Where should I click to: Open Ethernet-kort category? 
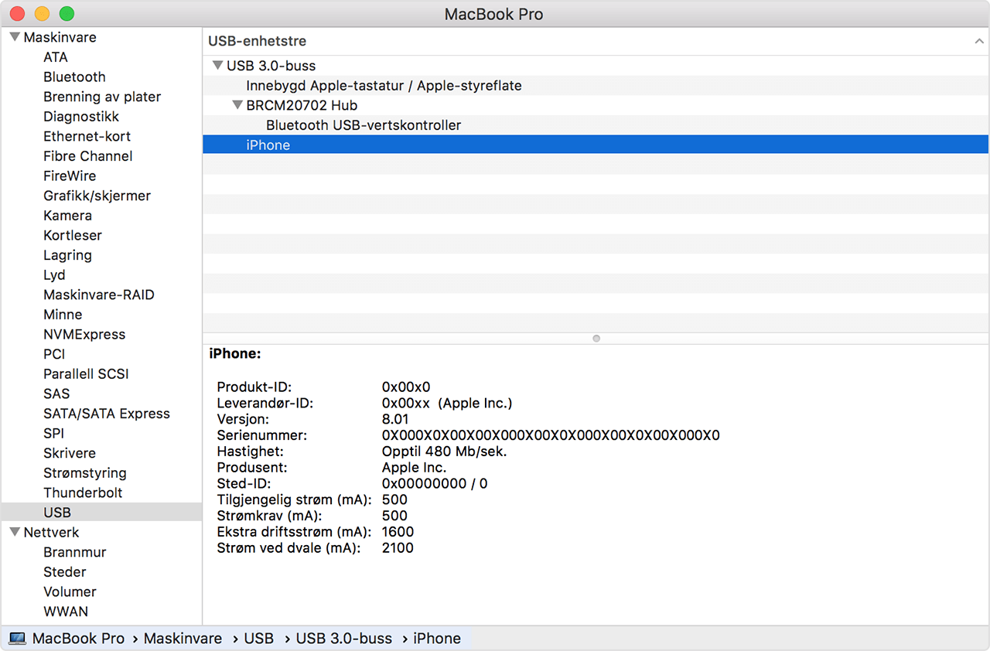point(87,136)
